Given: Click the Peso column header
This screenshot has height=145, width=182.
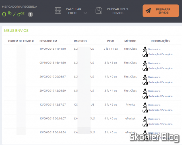Looking at the screenshot, I should [111, 41].
